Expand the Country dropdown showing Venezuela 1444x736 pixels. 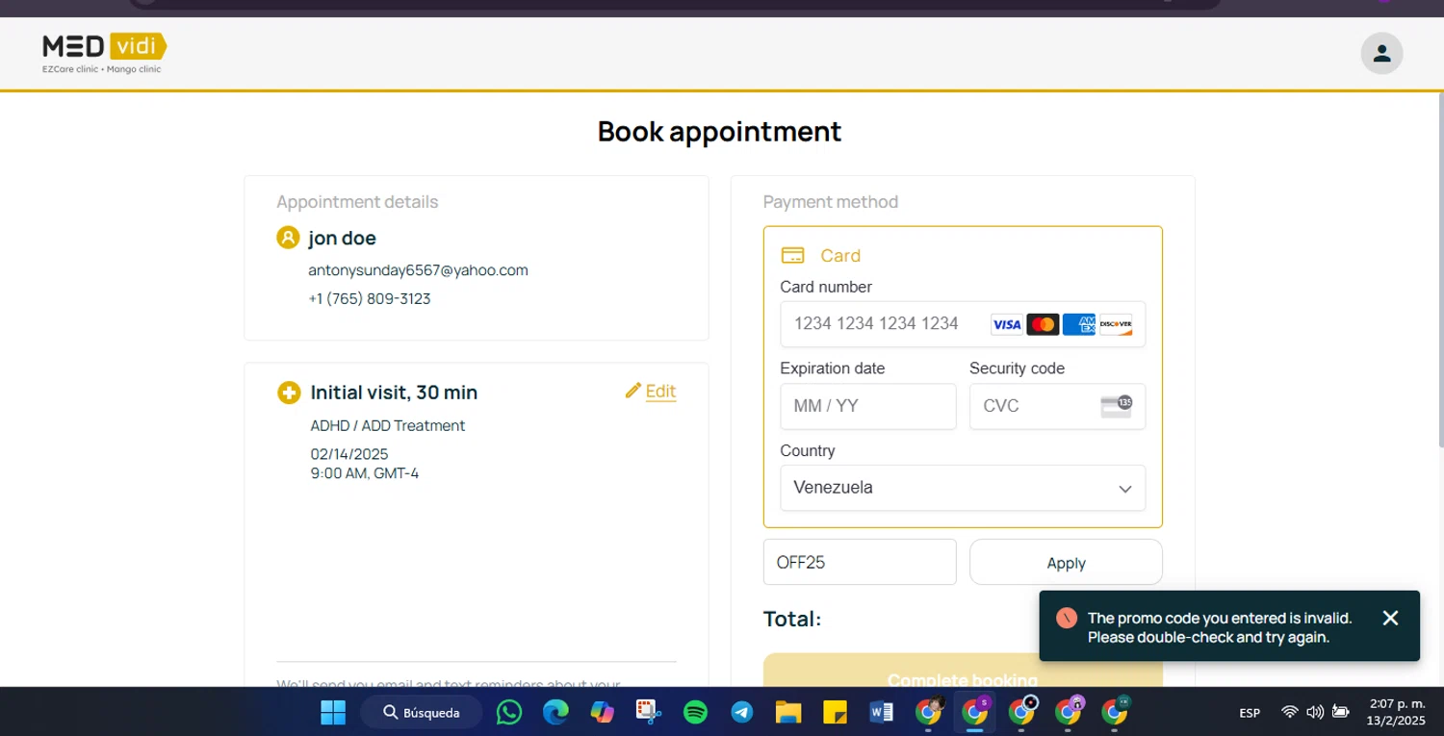963,488
